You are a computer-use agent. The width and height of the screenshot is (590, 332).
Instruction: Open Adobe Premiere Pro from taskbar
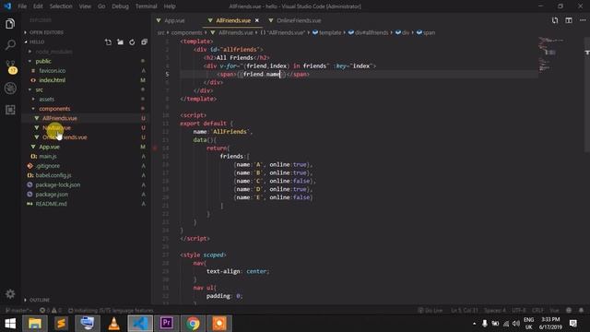pos(166,324)
